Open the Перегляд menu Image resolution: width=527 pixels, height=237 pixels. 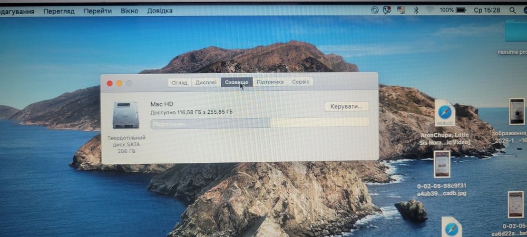59,11
